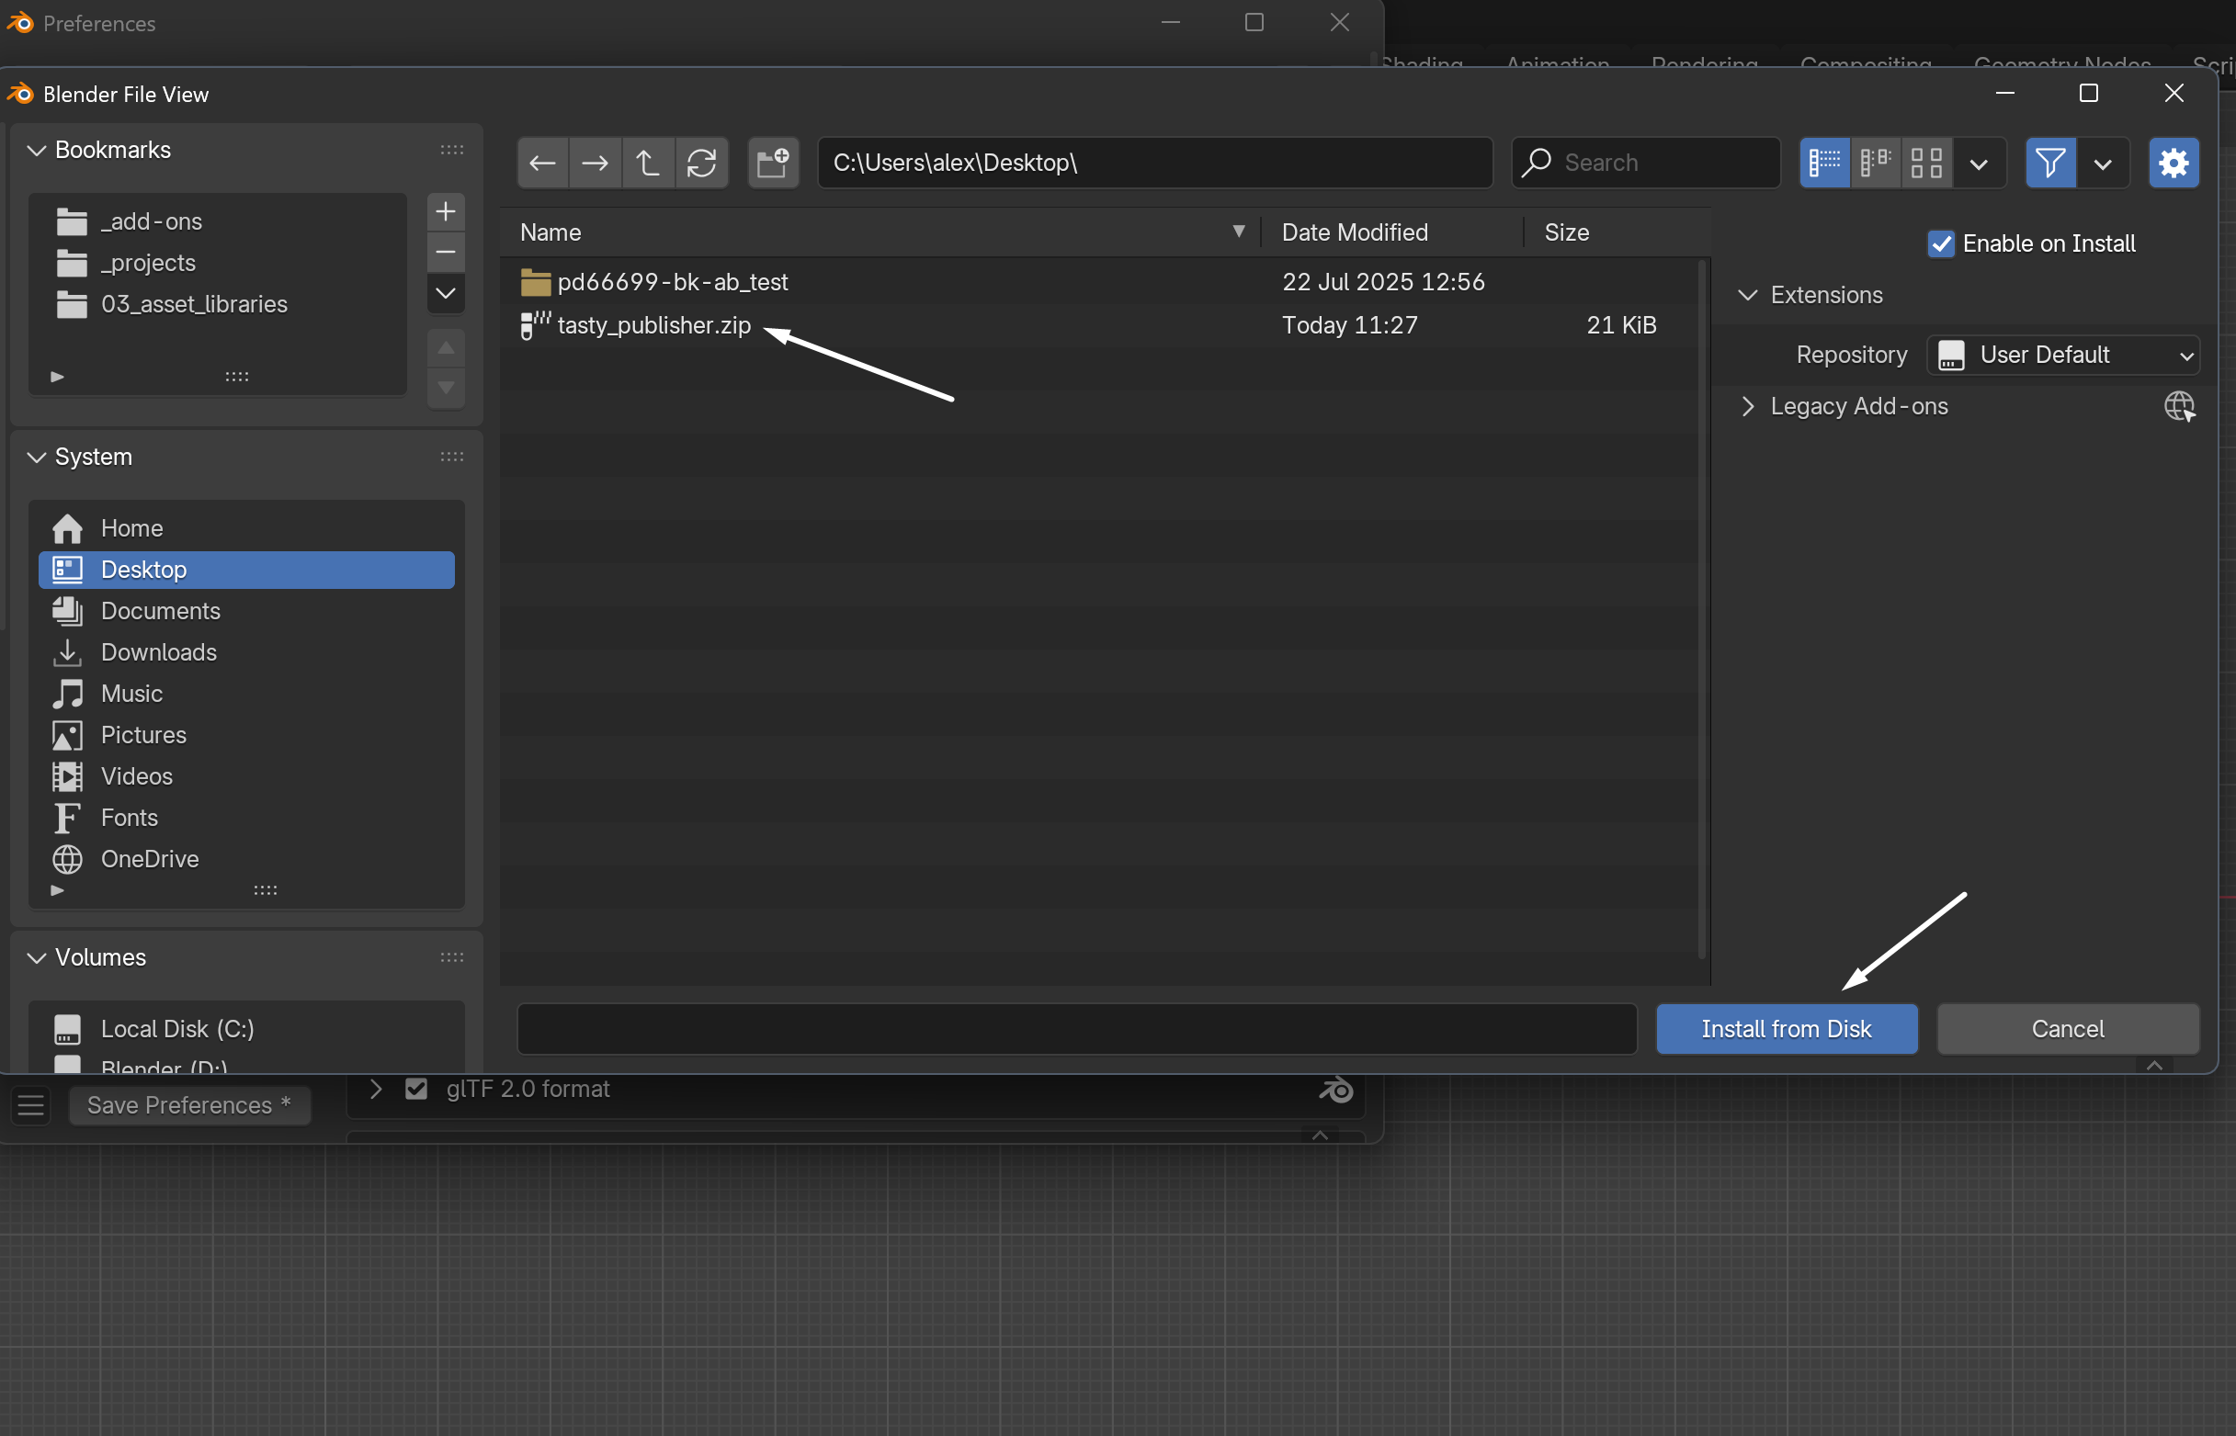Viewport: 2236px width, 1436px height.
Task: Open the Pictures folder
Action: (x=246, y=735)
